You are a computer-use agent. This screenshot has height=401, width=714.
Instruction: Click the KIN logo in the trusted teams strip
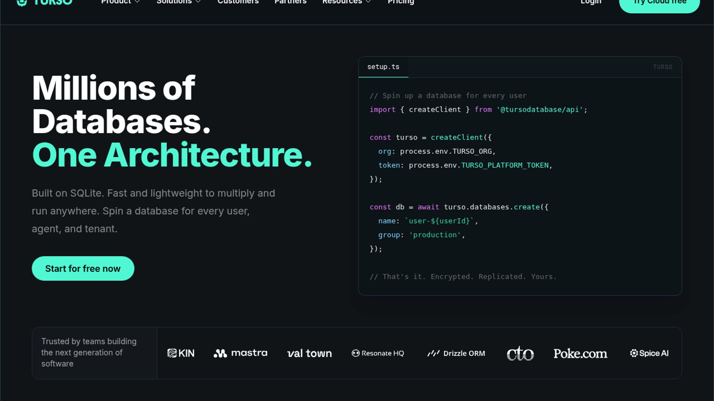coord(181,353)
